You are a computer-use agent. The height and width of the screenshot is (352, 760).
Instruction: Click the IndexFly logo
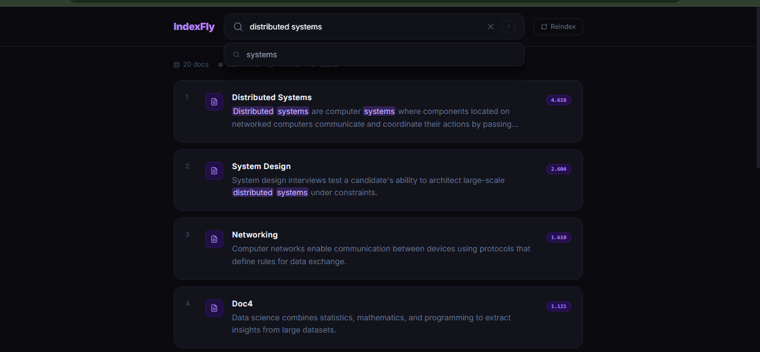point(194,27)
